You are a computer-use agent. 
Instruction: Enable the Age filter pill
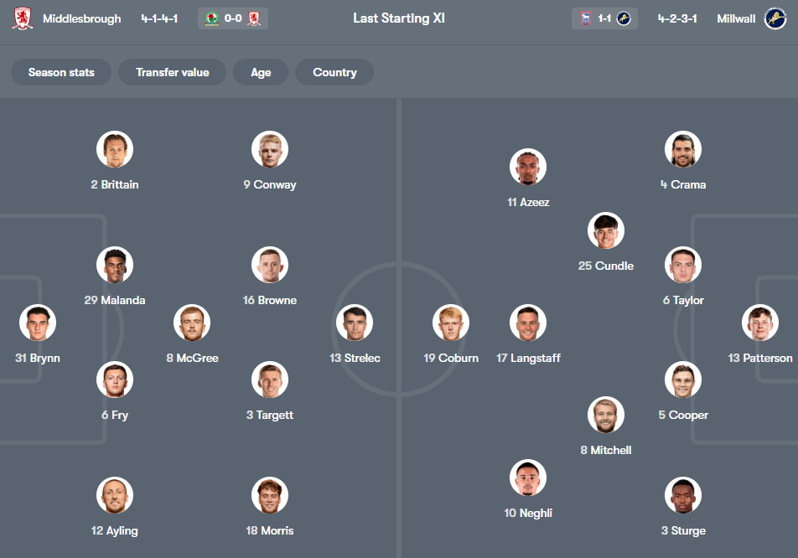261,72
